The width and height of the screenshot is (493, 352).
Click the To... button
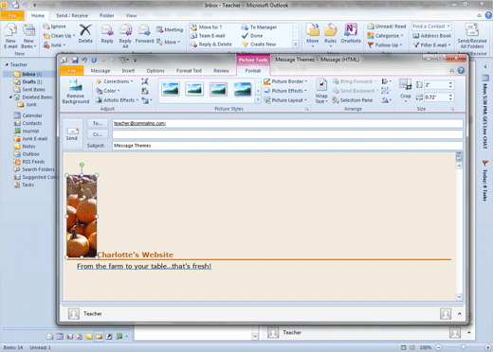[x=98, y=123]
